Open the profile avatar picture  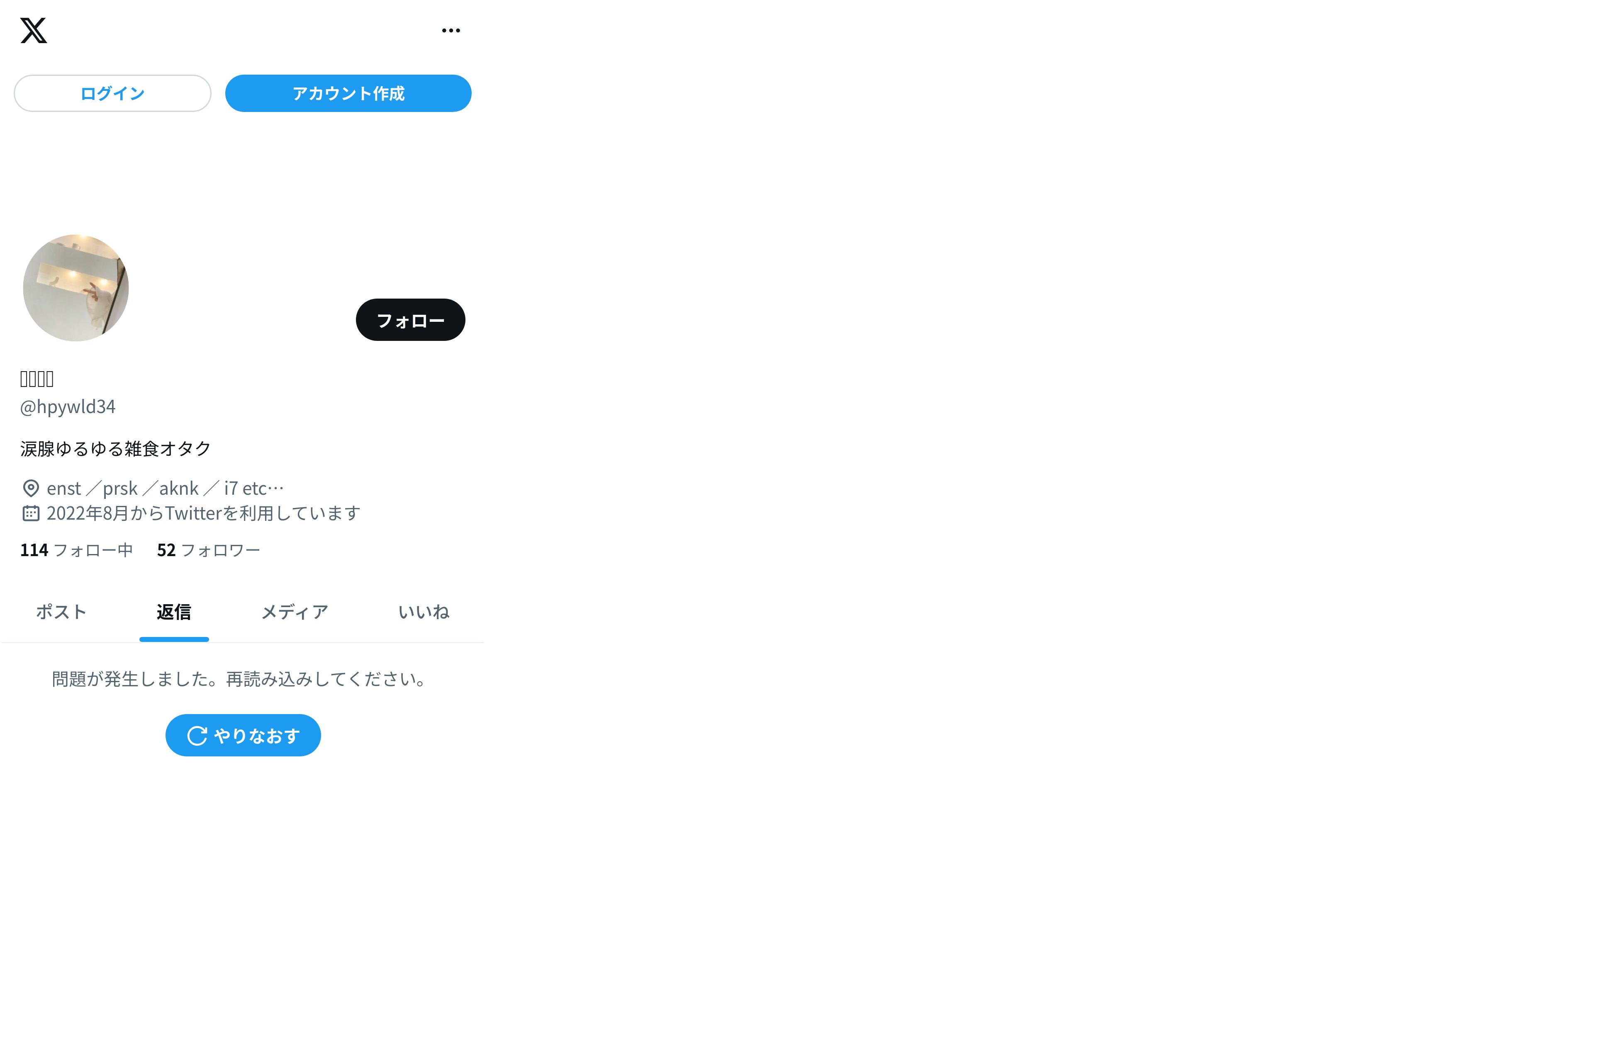pyautogui.click(x=76, y=287)
